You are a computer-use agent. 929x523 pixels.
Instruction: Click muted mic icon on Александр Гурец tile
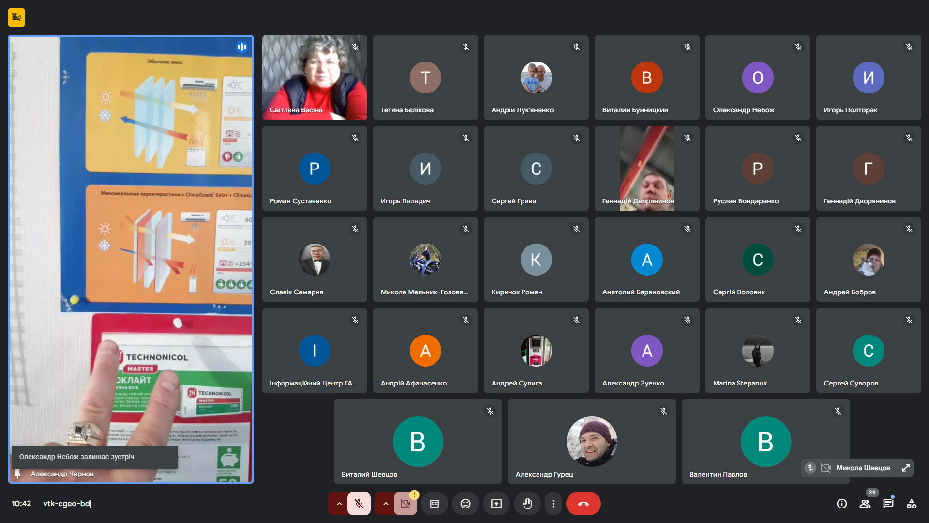click(x=664, y=411)
